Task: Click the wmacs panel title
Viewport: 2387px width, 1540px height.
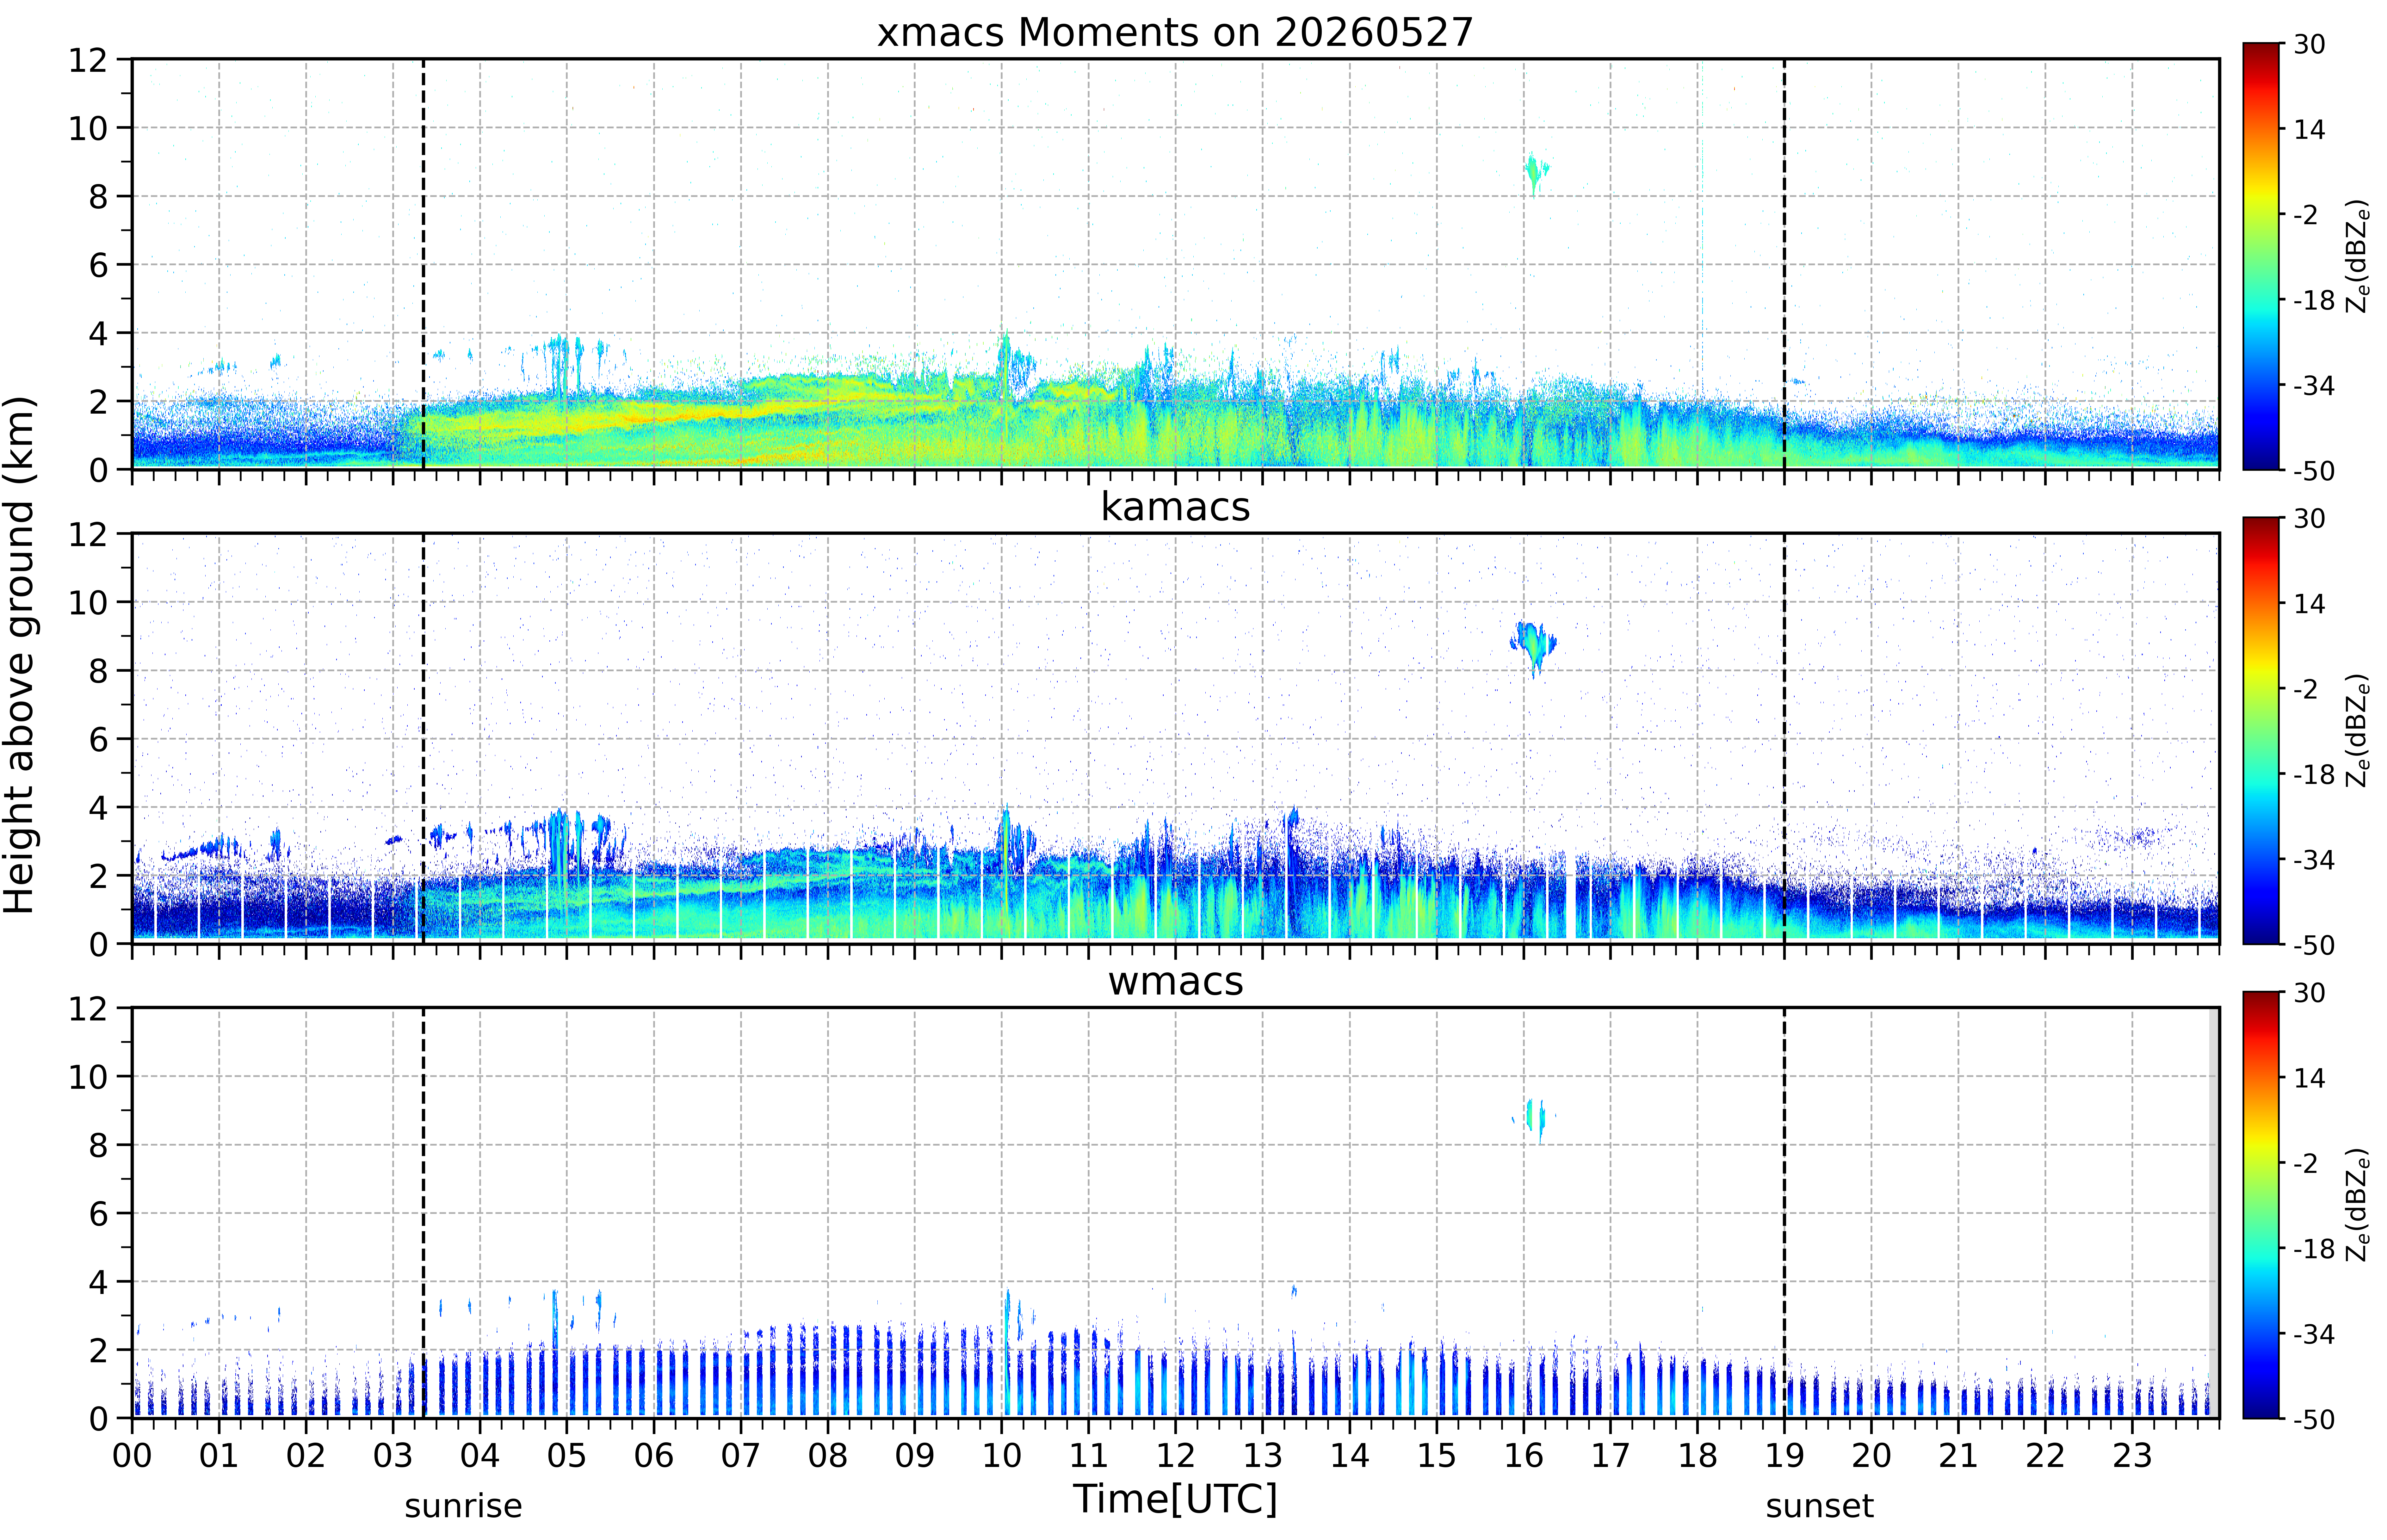Action: click(1175, 981)
